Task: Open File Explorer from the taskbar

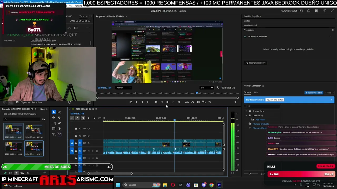Action: (165, 185)
